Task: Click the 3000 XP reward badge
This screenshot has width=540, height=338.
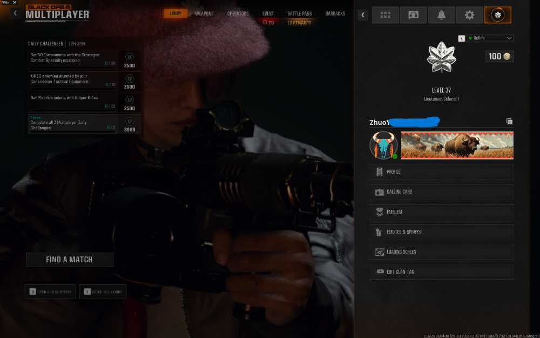Action: click(130, 125)
